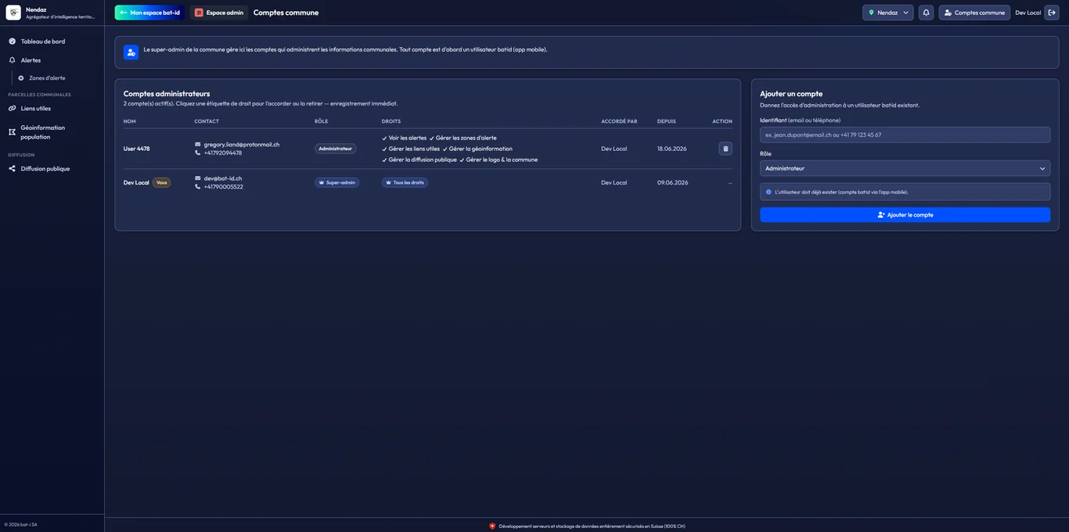Click the date 18.06.2026
Viewport: 1069px width, 532px height.
[672, 149]
